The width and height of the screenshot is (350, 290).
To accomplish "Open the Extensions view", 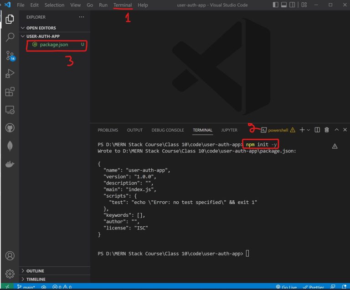I will pyautogui.click(x=10, y=92).
